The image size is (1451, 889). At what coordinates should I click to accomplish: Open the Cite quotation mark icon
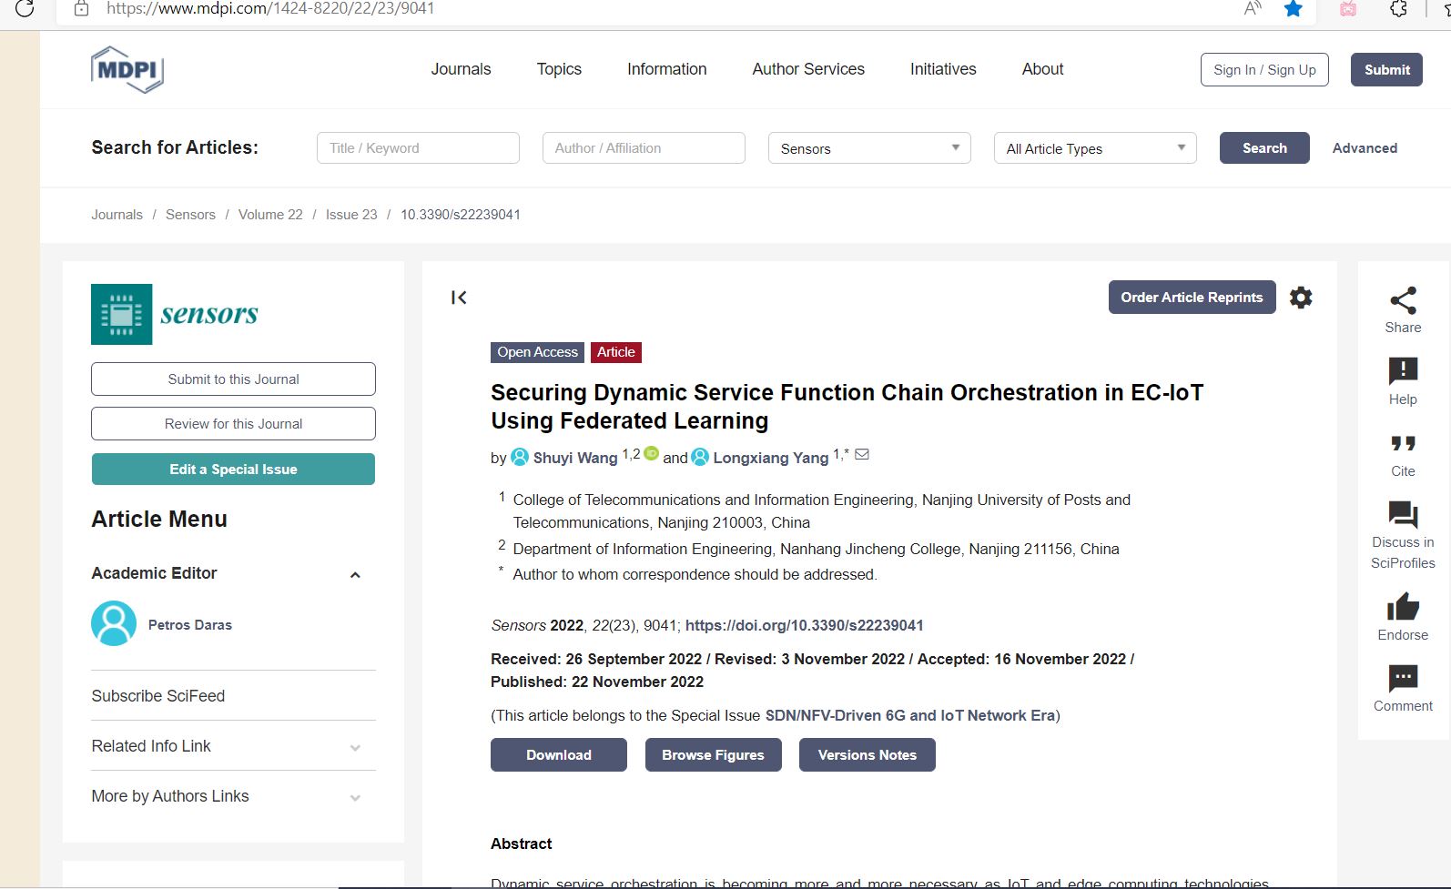coord(1403,444)
